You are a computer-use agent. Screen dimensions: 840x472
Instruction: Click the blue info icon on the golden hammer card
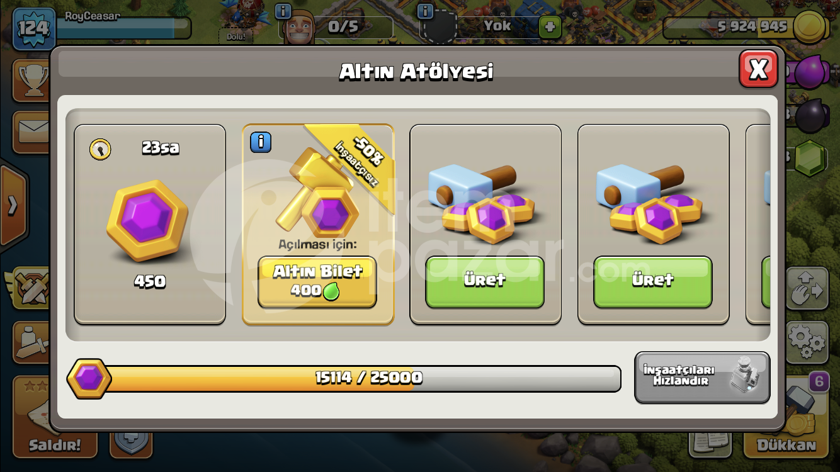(261, 142)
